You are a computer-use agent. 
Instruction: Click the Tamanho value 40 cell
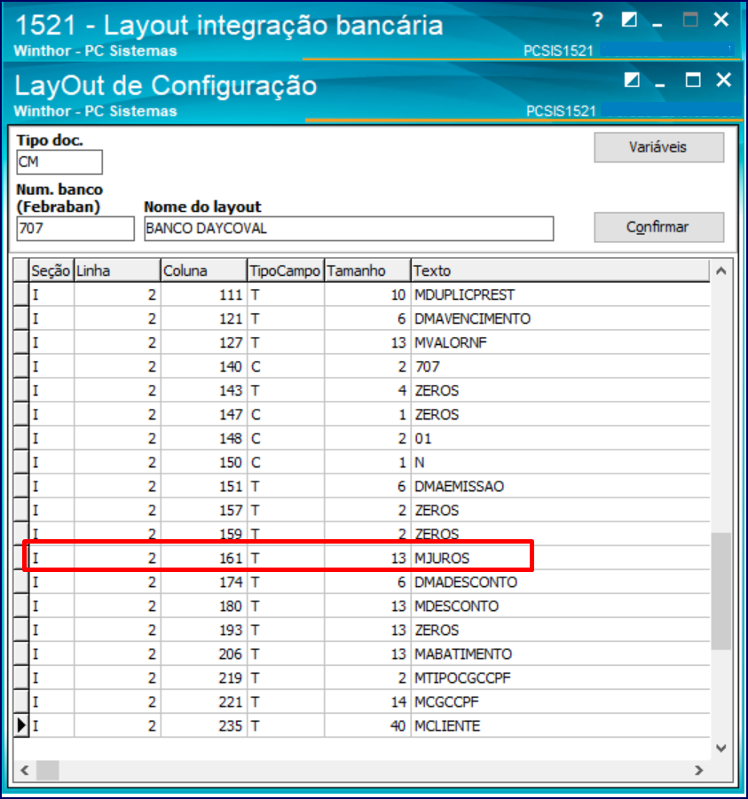tap(367, 725)
